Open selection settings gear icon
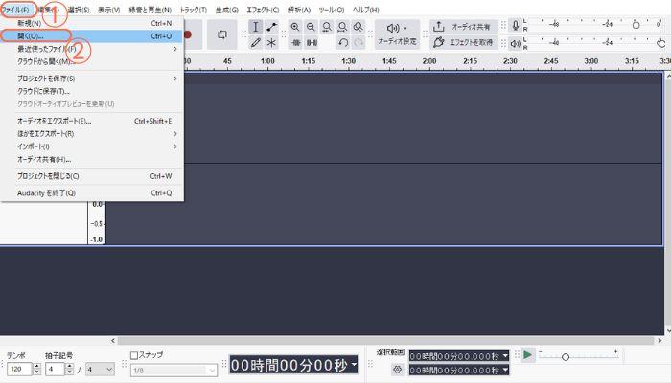Image resolution: width=671 pixels, height=383 pixels. click(398, 370)
